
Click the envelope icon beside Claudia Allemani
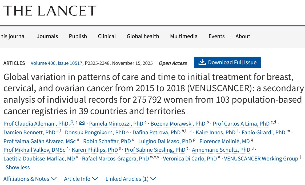coord(82,123)
